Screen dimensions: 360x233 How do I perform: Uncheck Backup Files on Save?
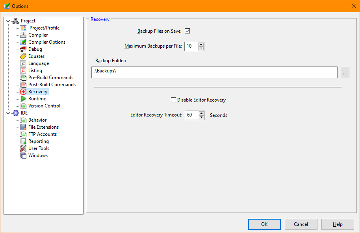click(x=187, y=31)
